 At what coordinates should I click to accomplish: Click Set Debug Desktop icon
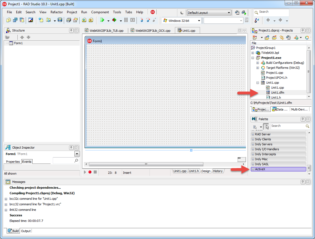tap(244, 13)
